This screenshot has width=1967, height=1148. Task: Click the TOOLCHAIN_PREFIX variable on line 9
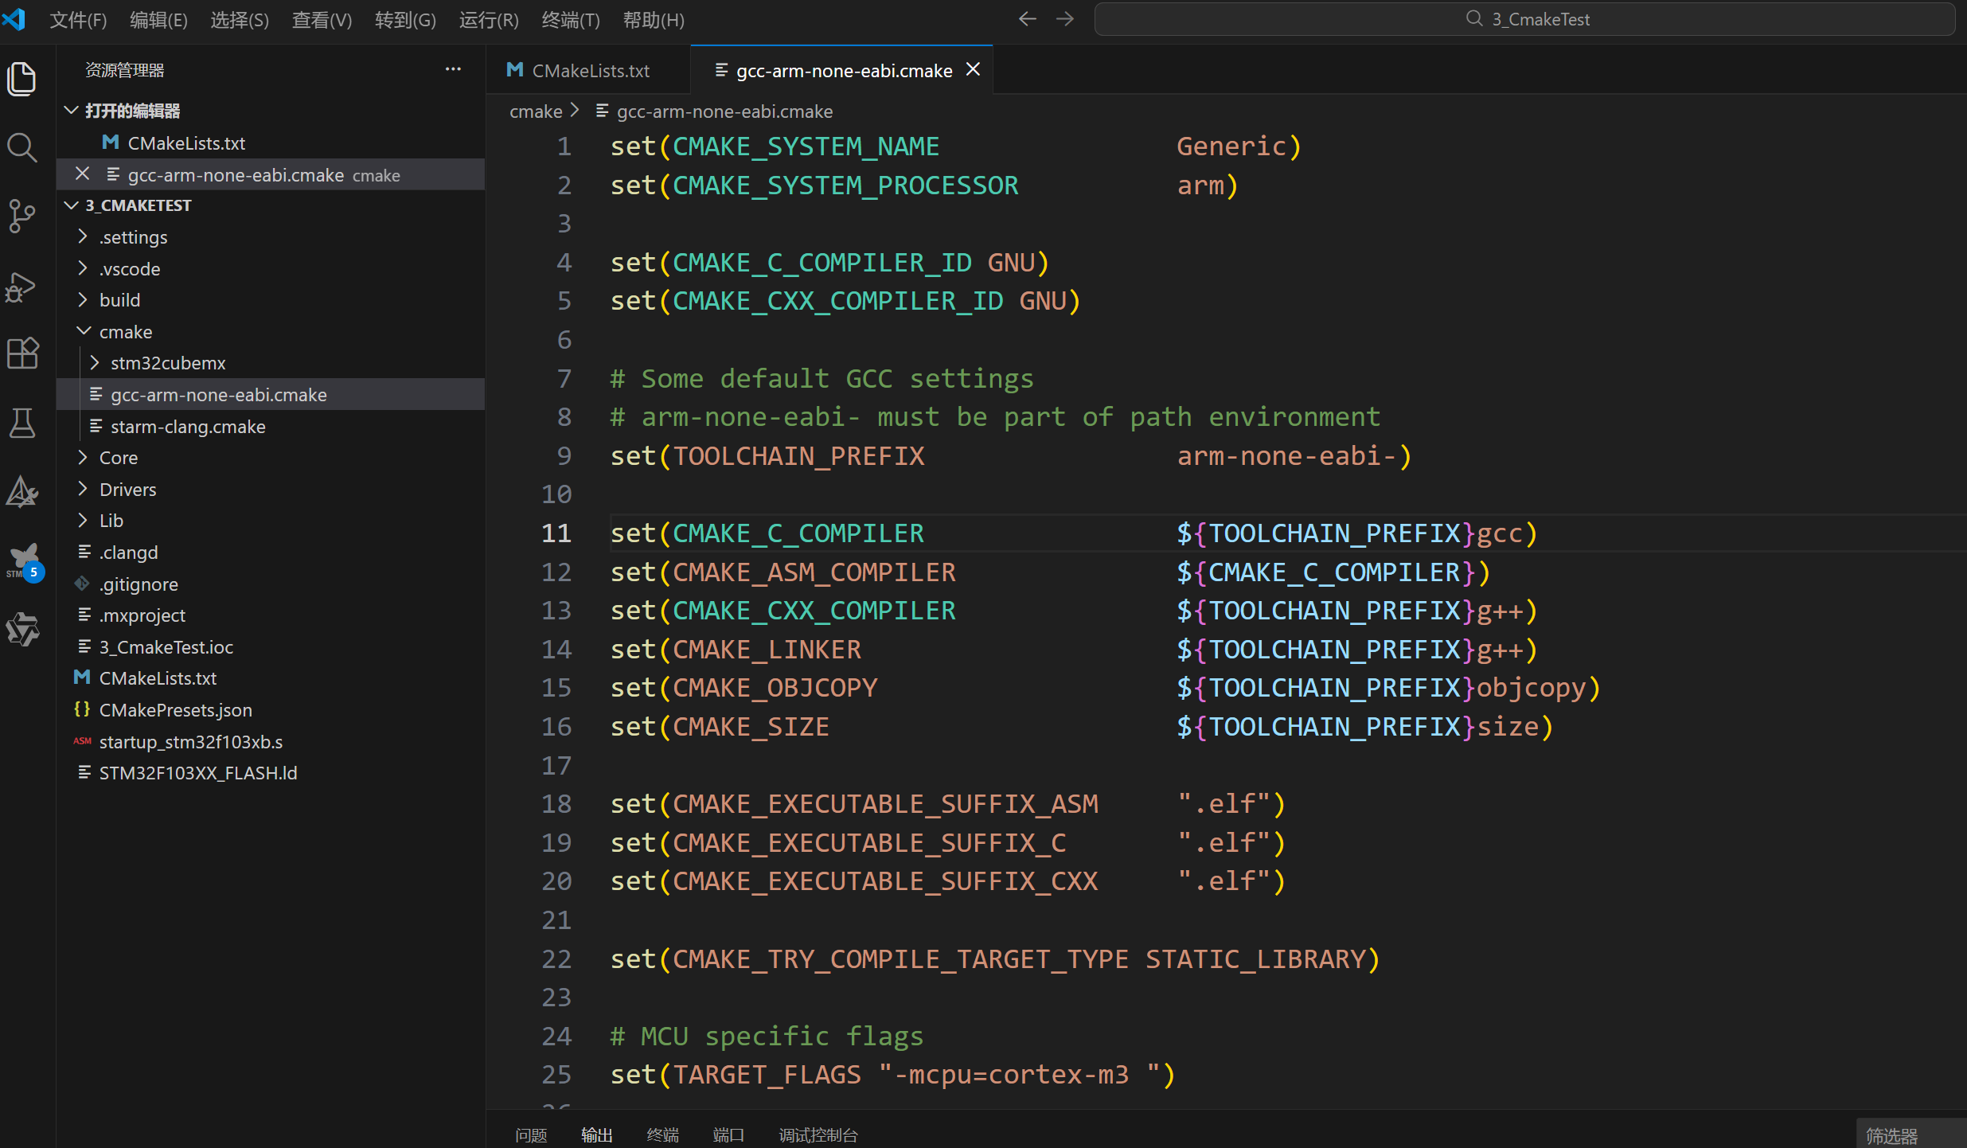(798, 456)
